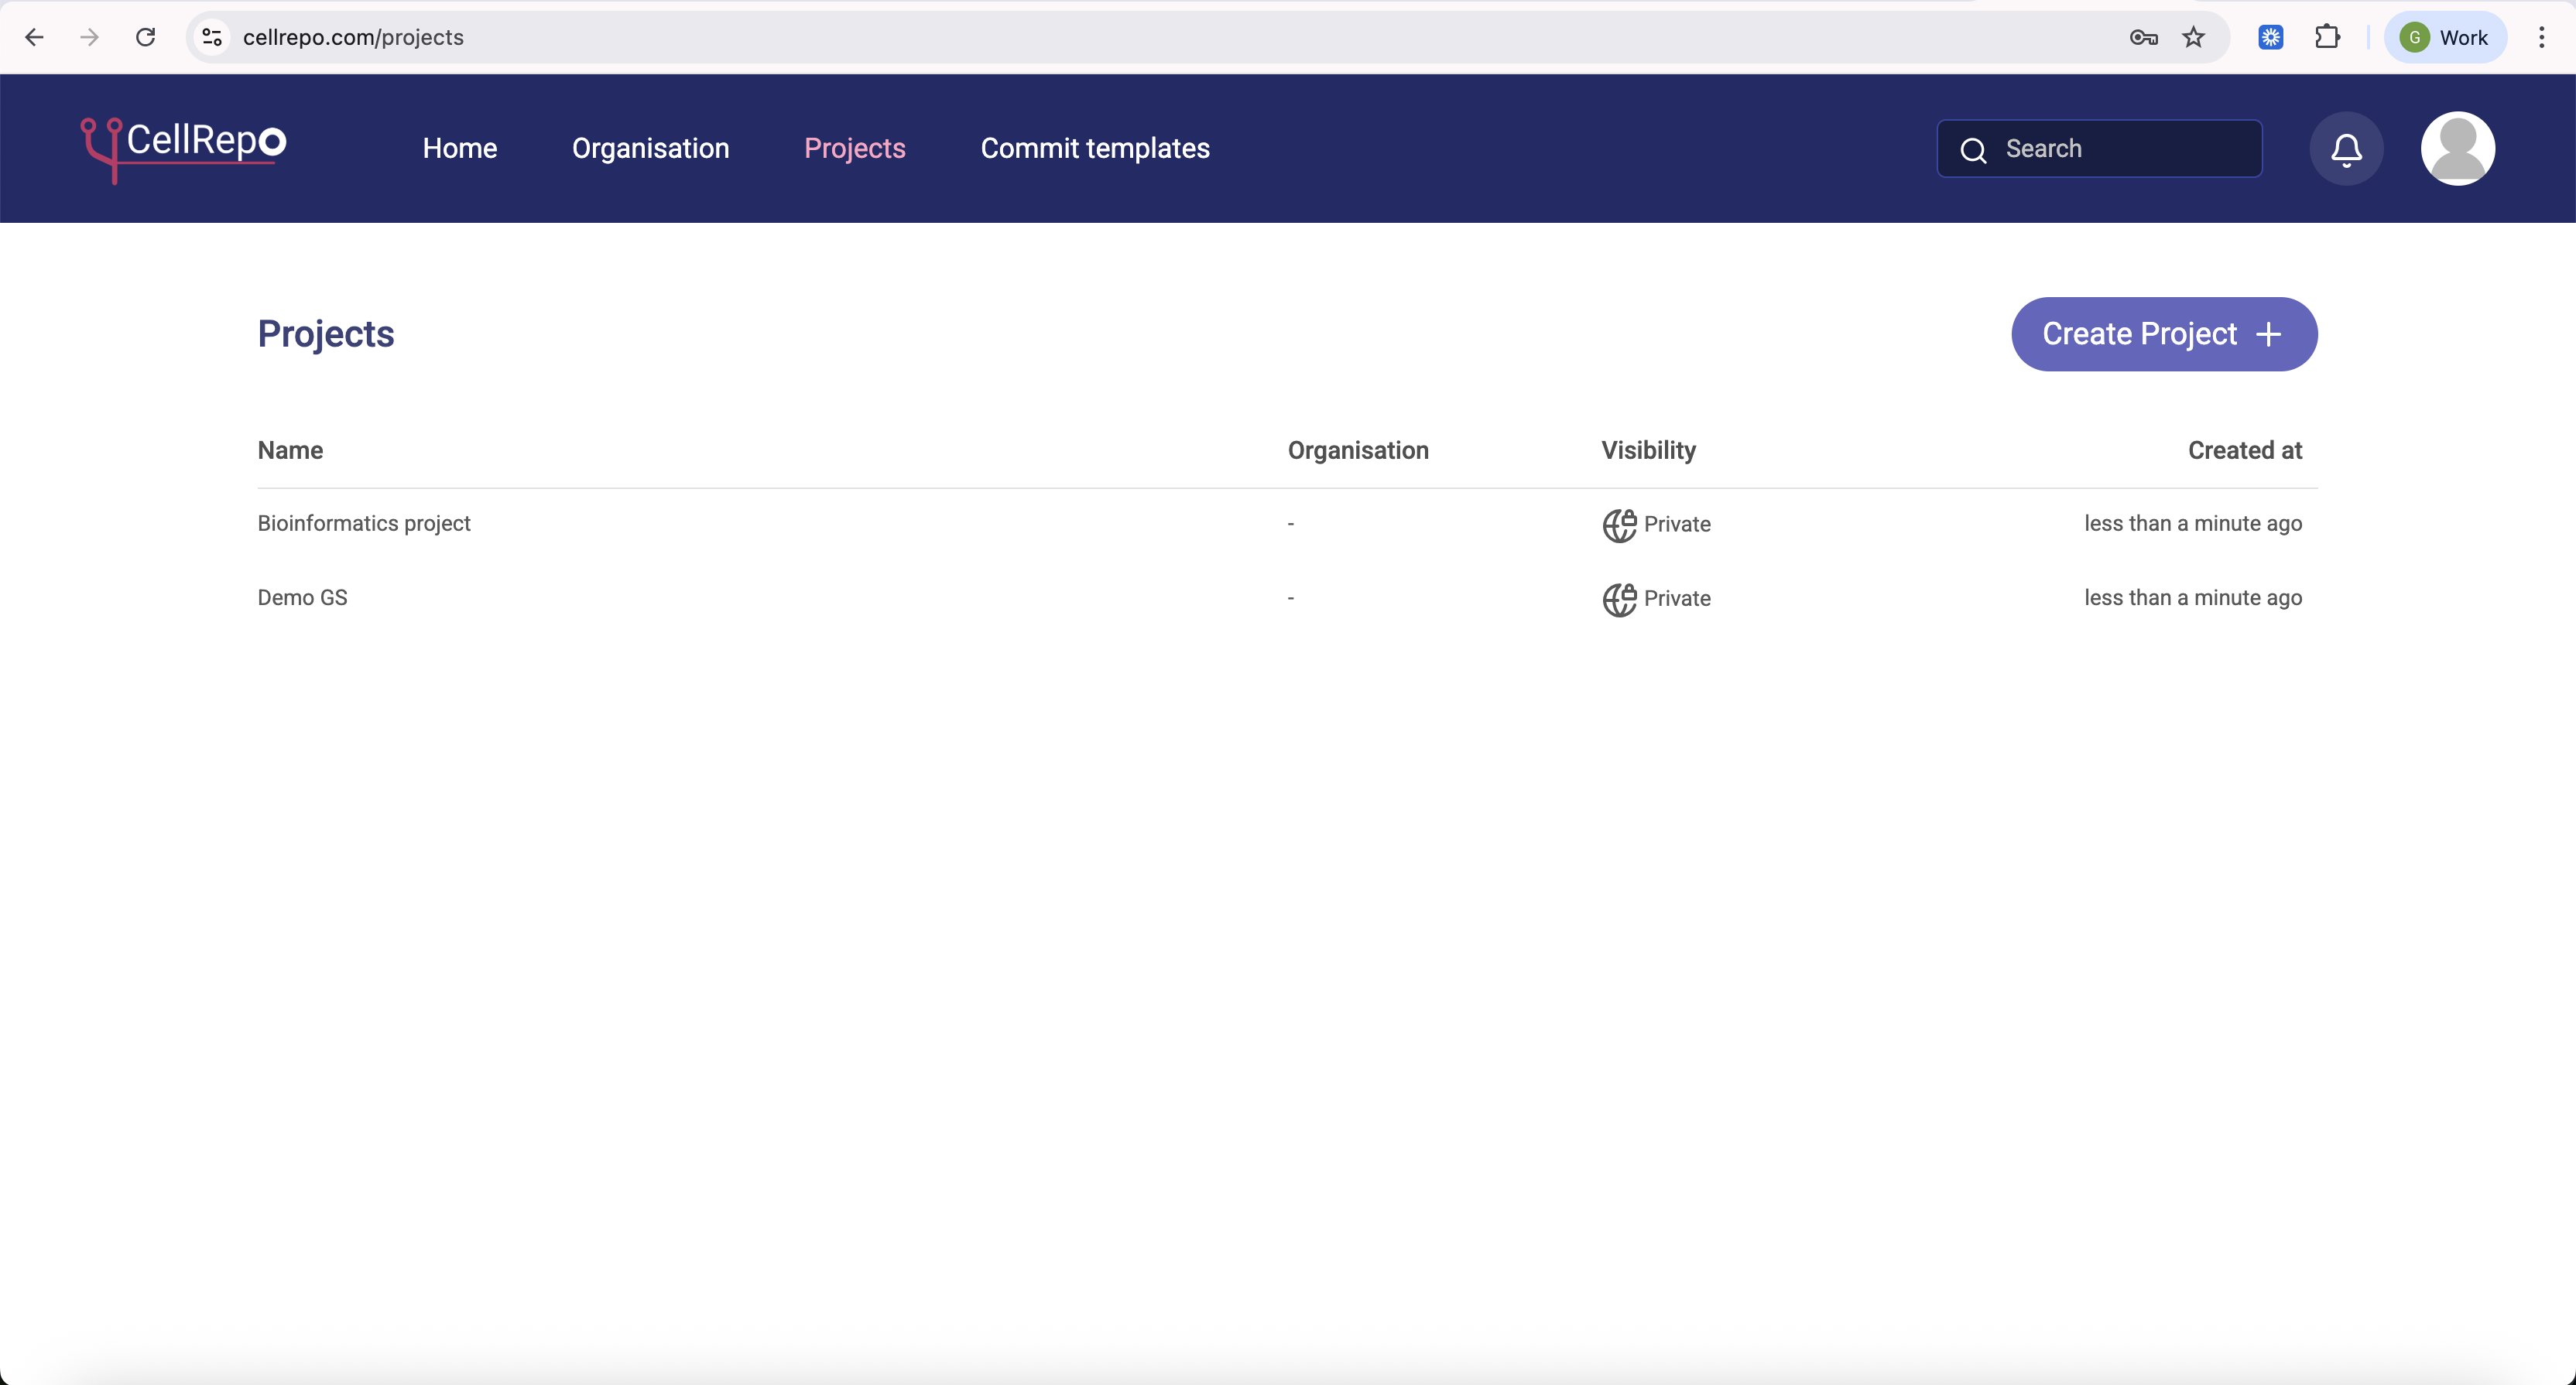The width and height of the screenshot is (2576, 1385).
Task: Click the password manager key icon
Action: click(2143, 38)
